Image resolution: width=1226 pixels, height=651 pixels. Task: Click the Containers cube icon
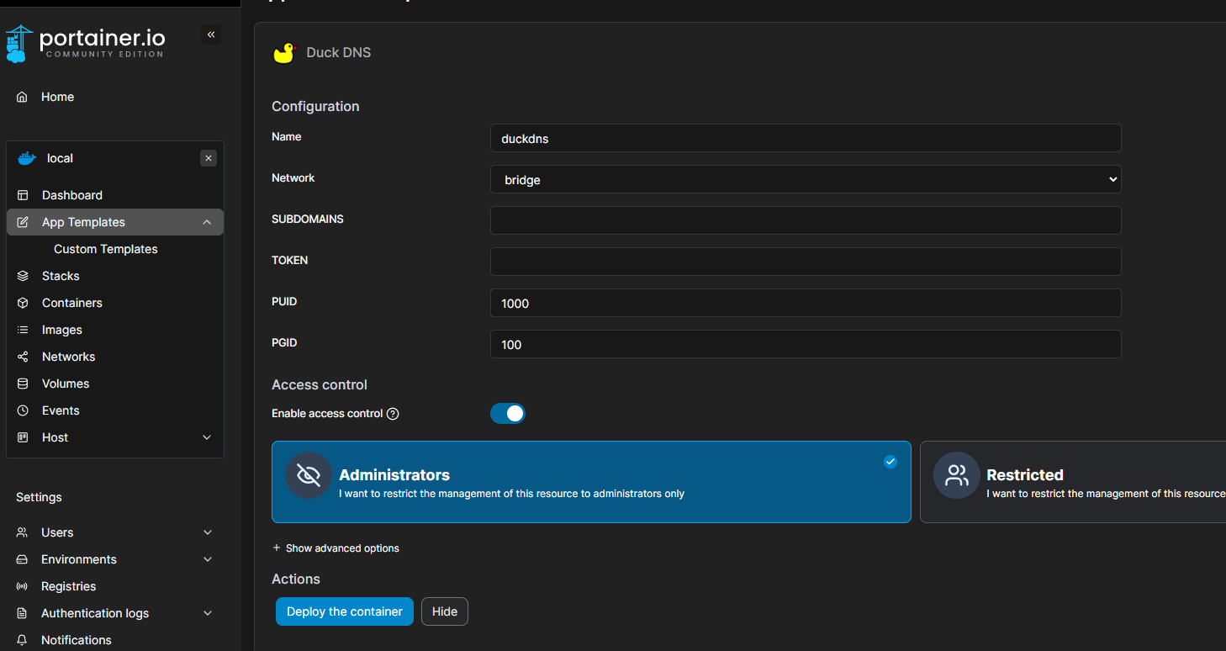[x=23, y=303]
